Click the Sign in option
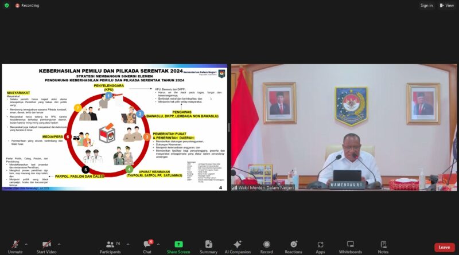 coord(426,5)
